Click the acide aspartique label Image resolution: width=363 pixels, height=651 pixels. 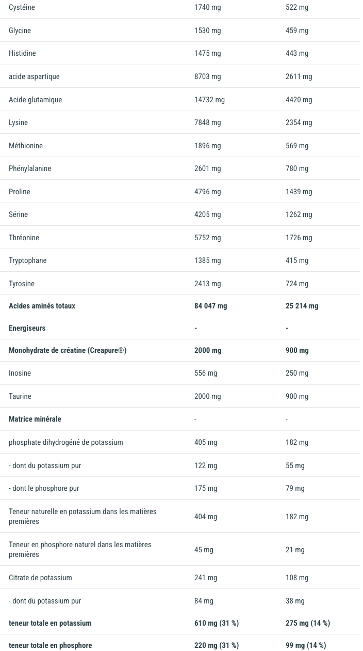[x=34, y=76]
